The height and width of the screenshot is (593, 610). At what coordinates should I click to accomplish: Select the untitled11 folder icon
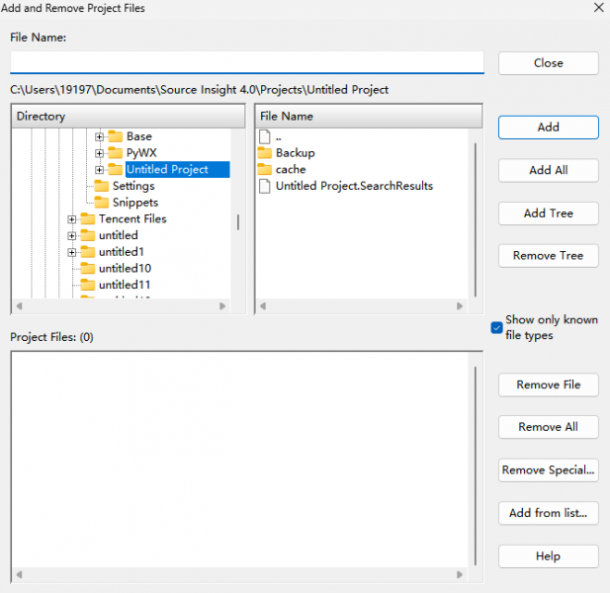88,285
